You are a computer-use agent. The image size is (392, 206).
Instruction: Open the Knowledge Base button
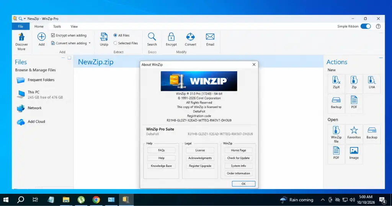pyautogui.click(x=161, y=166)
